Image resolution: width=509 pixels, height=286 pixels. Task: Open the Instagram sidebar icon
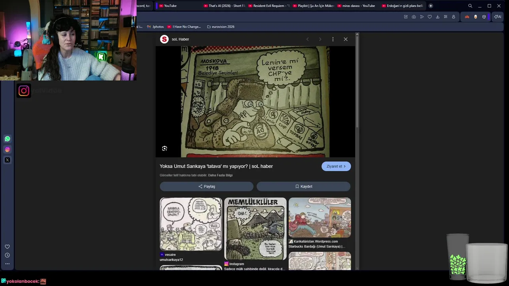coord(7,149)
